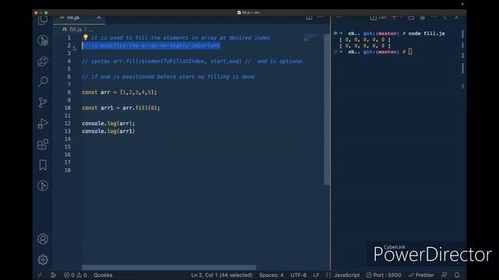The width and height of the screenshot is (499, 280).
Task: Click the editor vertical scrollbar
Action: 327,110
